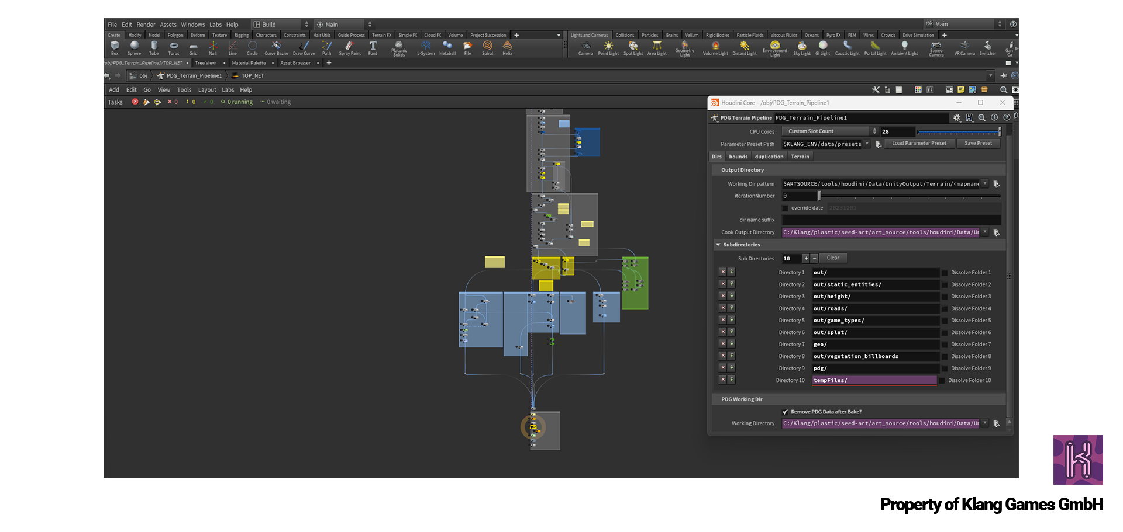Uncheck Remove PDG Data after Bake

(786, 412)
